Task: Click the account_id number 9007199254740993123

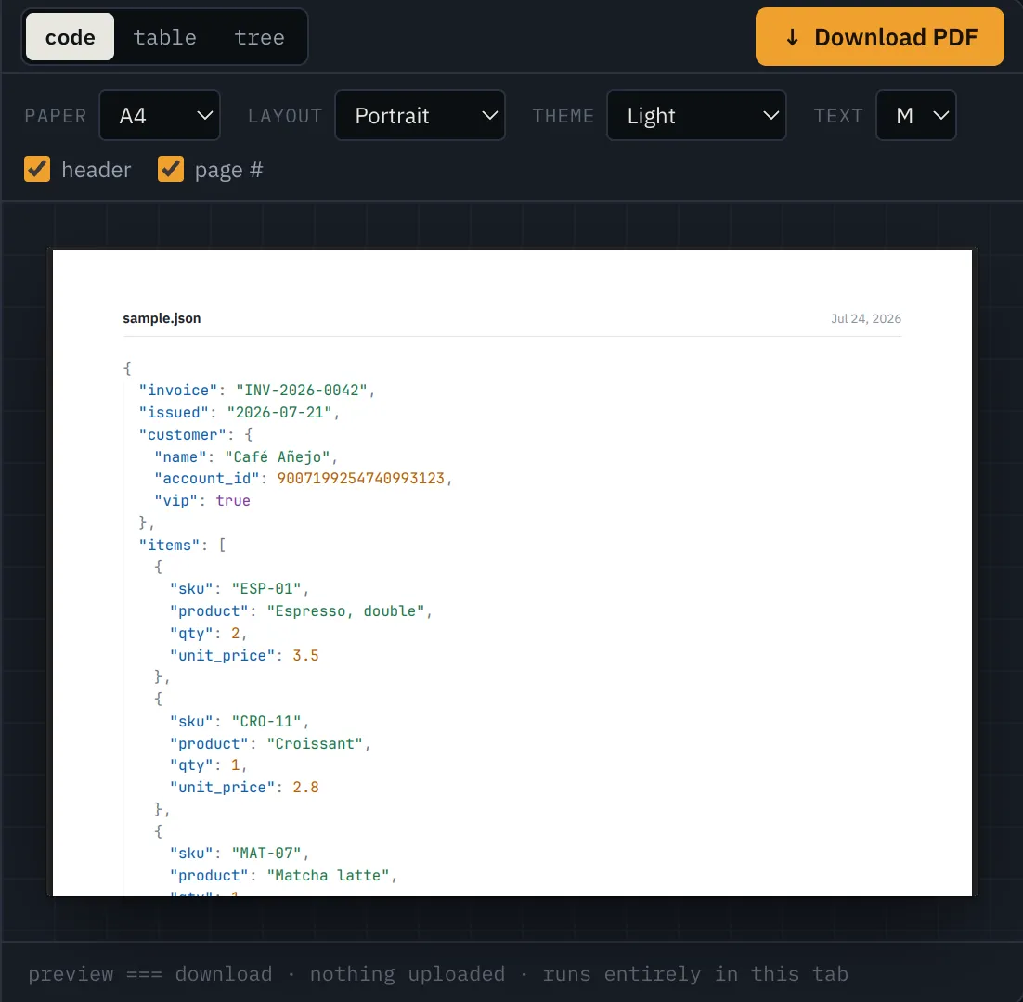Action: click(x=361, y=479)
